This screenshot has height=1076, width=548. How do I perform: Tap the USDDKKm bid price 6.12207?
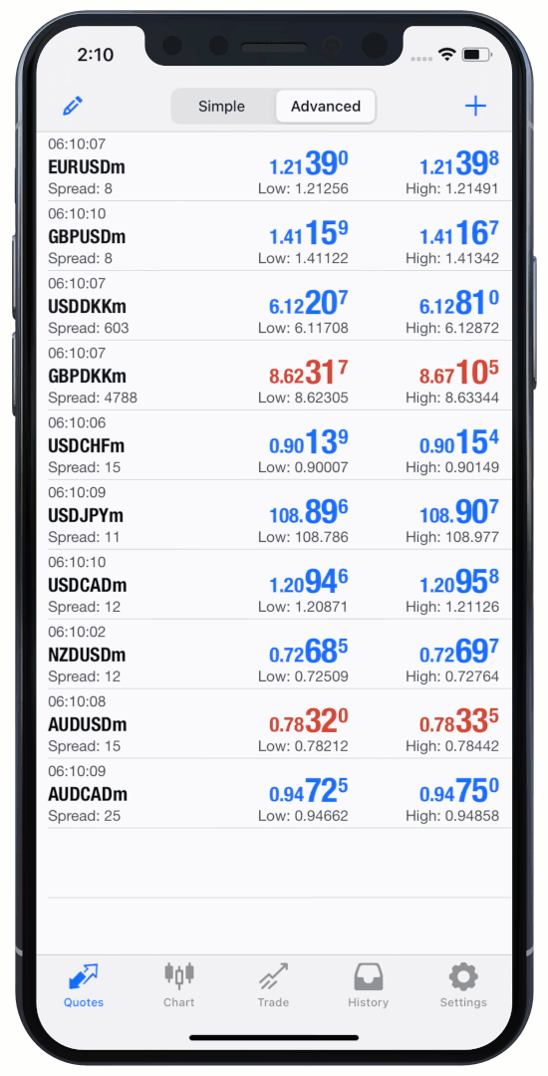click(308, 303)
